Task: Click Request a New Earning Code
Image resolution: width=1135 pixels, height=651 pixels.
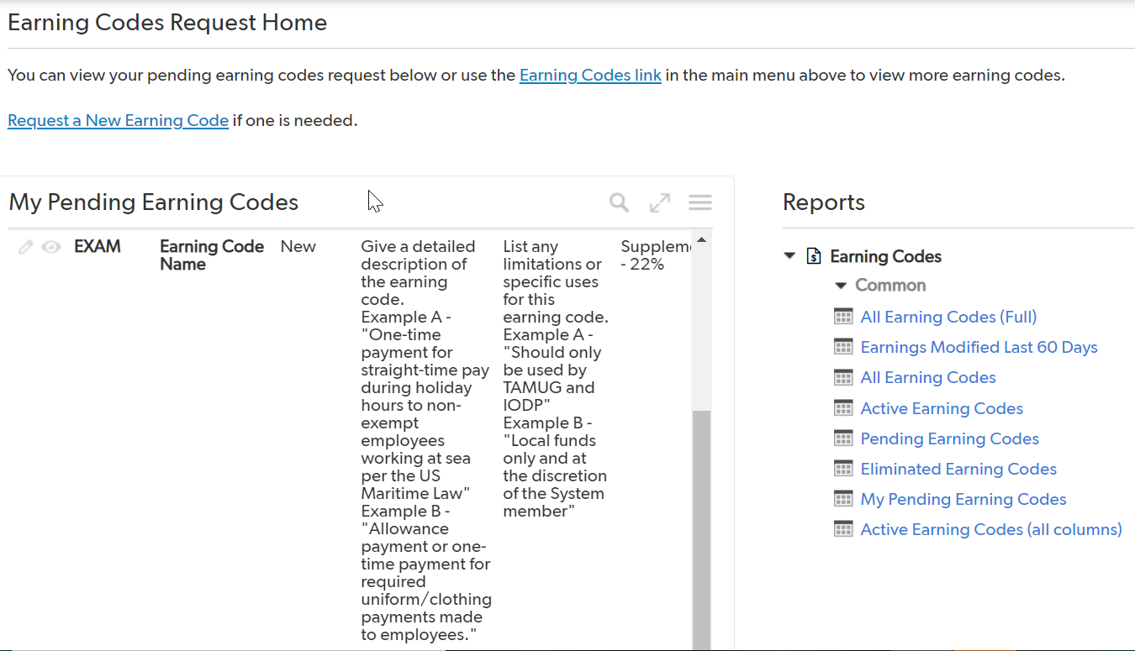Action: (x=117, y=120)
